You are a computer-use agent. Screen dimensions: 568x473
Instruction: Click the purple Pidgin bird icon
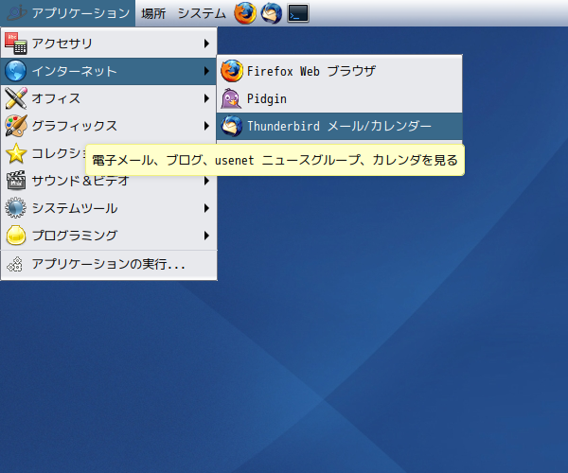click(231, 98)
